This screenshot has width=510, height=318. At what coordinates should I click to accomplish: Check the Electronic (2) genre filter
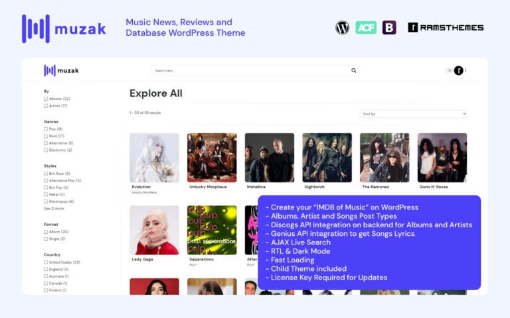(46, 150)
